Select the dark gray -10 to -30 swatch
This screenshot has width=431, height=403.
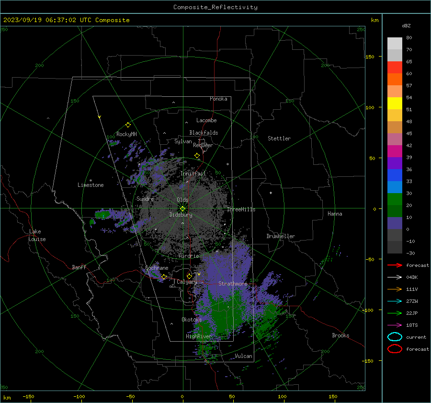395,247
